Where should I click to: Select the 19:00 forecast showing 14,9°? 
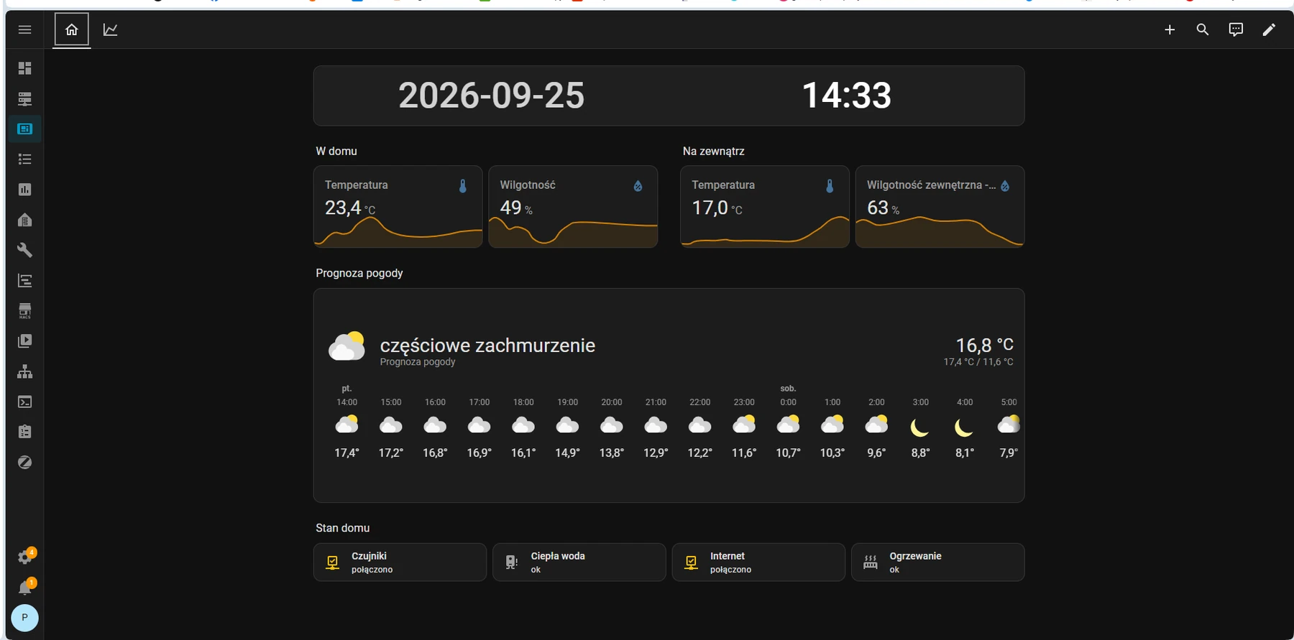[567, 427]
